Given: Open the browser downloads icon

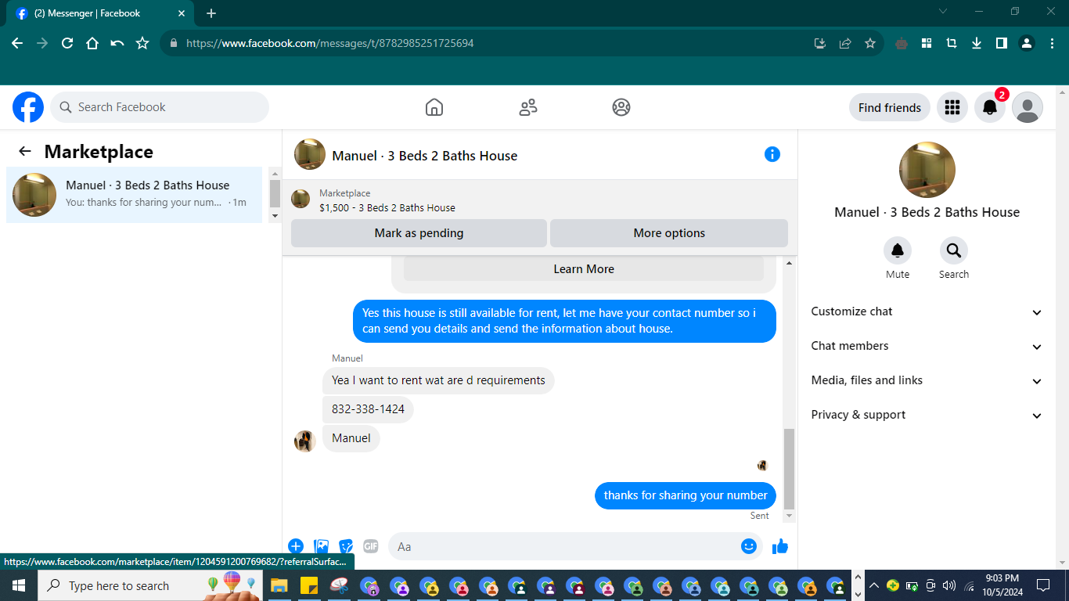Looking at the screenshot, I should click(x=977, y=43).
